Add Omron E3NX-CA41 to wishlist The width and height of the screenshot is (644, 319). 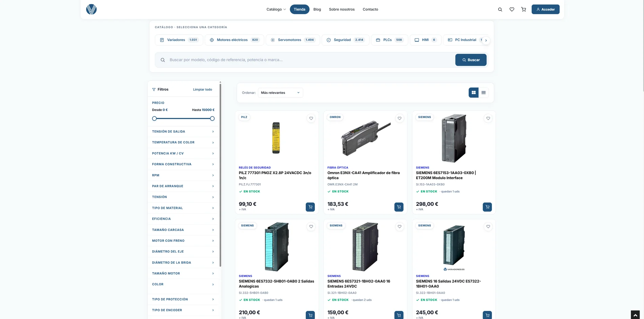[x=400, y=118]
